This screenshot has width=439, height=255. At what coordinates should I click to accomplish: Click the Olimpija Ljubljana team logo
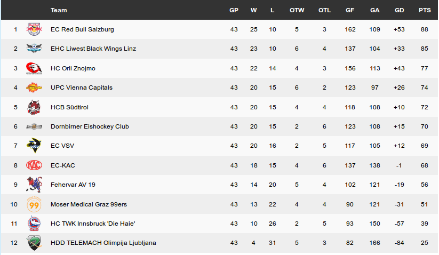pyautogui.click(x=34, y=243)
